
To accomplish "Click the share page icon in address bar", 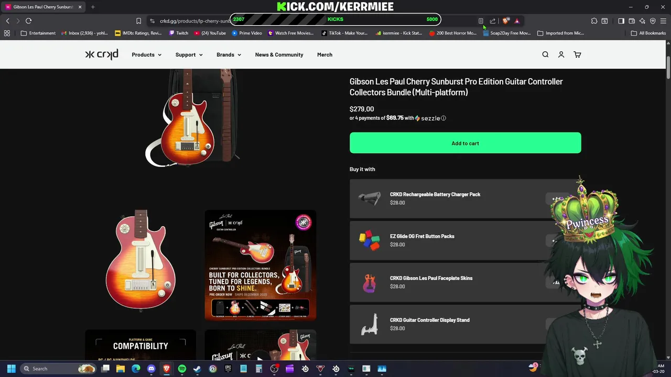I will tap(493, 21).
